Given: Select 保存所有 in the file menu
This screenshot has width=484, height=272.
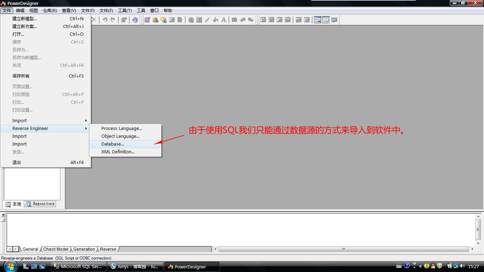Looking at the screenshot, I should [45, 76].
